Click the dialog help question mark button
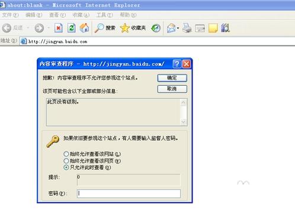The width and height of the screenshot is (295, 220). pyautogui.click(x=177, y=64)
